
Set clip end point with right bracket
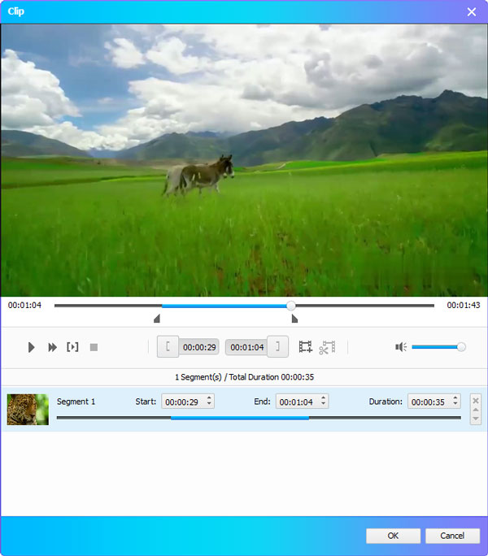(x=277, y=346)
